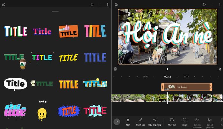Tap Xoay to rotate the title

(184, 122)
